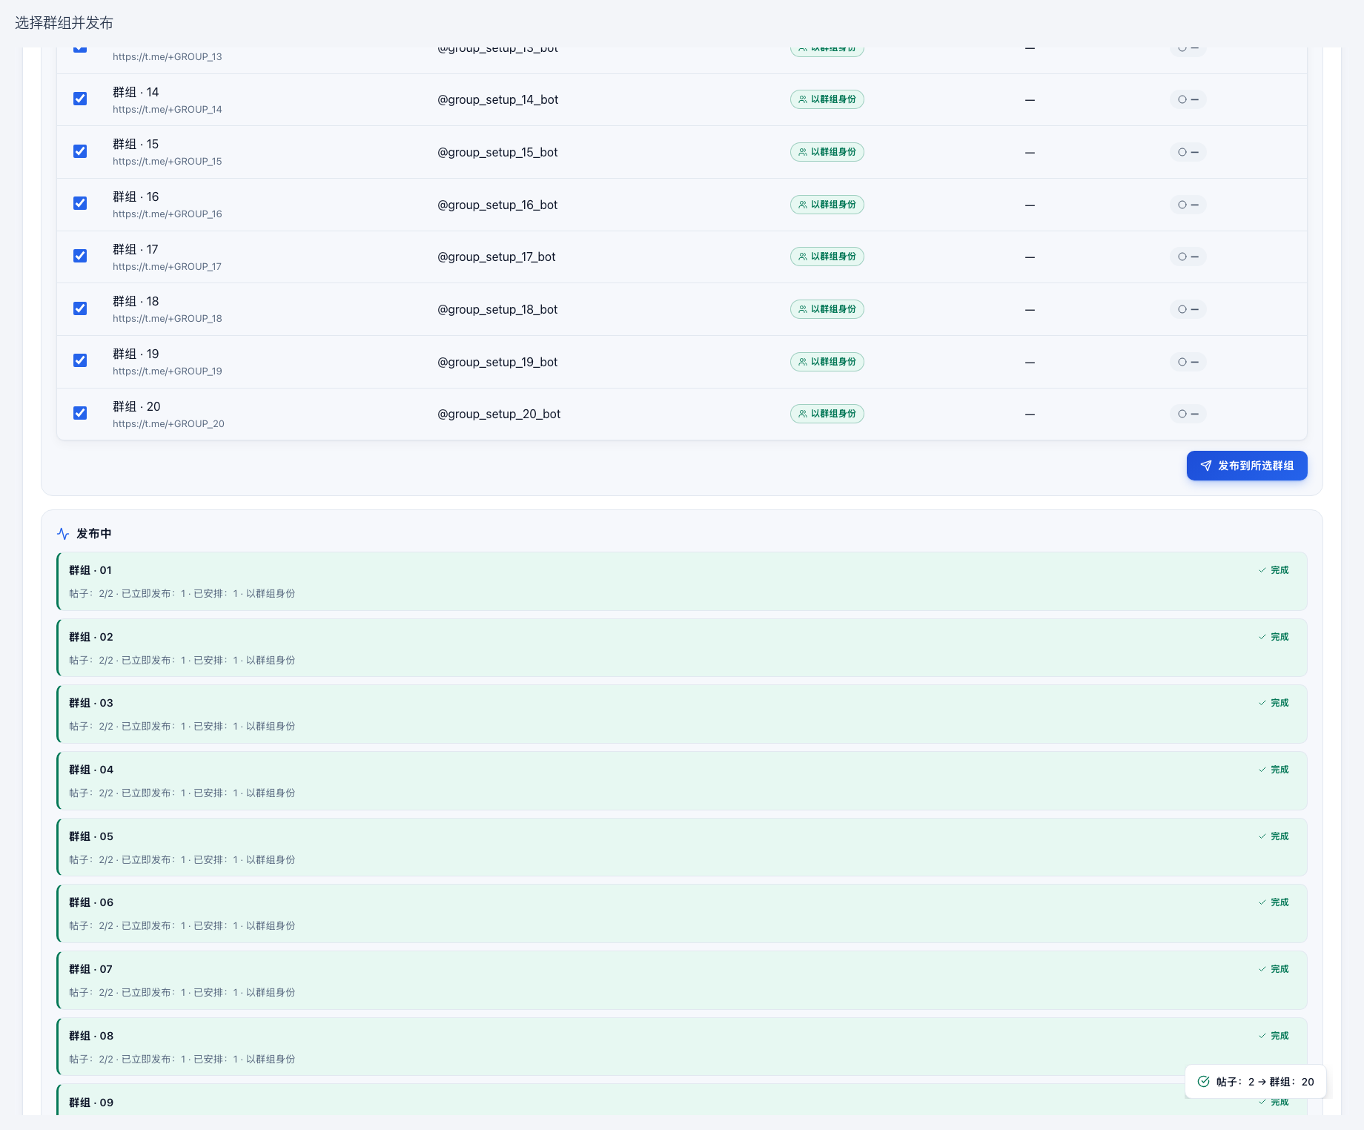Uncheck the checkbox for 群组 · 15
Screen dimensions: 1364x1130
point(80,151)
